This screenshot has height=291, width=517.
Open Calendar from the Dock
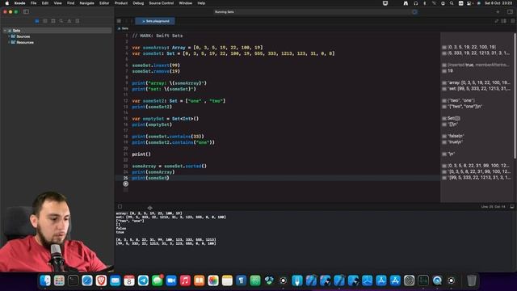click(x=129, y=280)
